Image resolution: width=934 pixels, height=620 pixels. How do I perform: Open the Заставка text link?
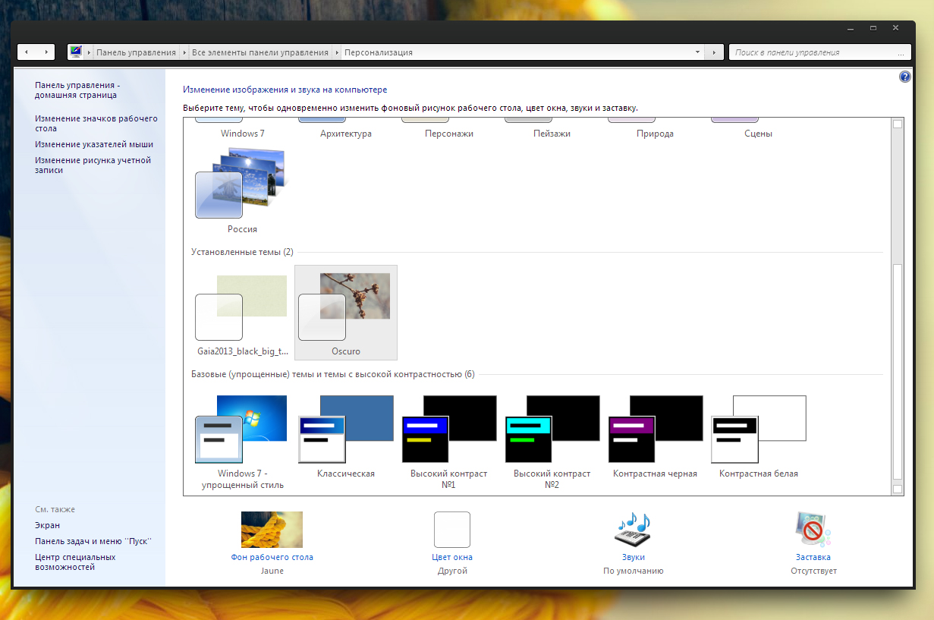813,557
